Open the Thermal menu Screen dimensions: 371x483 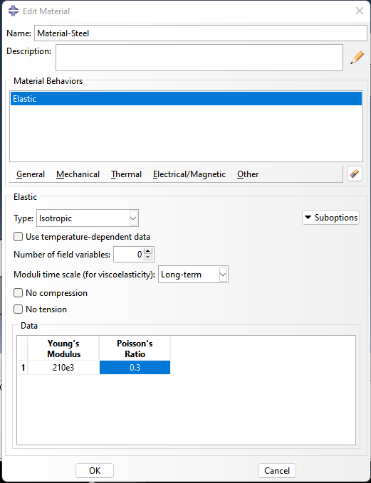click(x=126, y=174)
